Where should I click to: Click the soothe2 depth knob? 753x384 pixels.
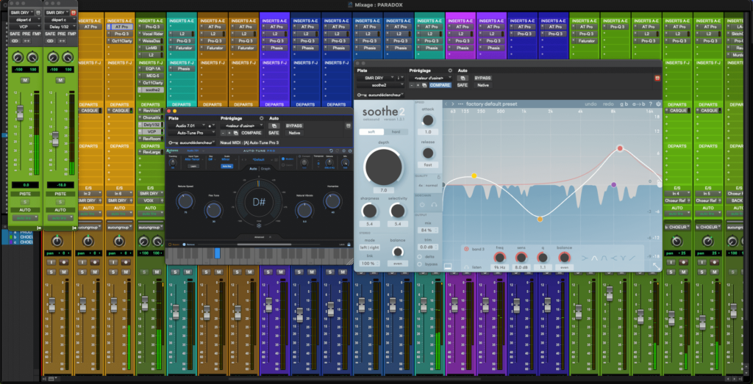coord(383,167)
